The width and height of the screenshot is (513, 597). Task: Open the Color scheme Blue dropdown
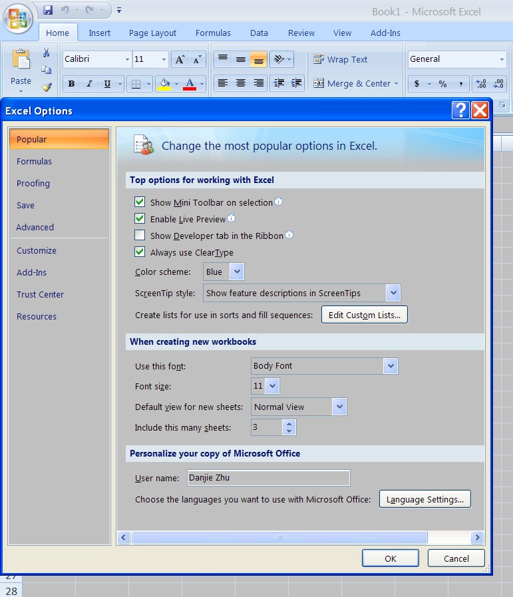point(237,272)
